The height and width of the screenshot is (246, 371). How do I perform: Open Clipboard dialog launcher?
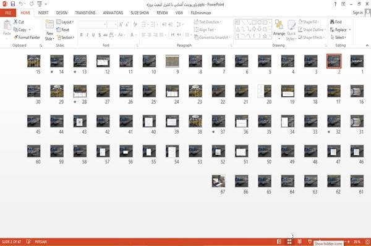click(x=41, y=46)
